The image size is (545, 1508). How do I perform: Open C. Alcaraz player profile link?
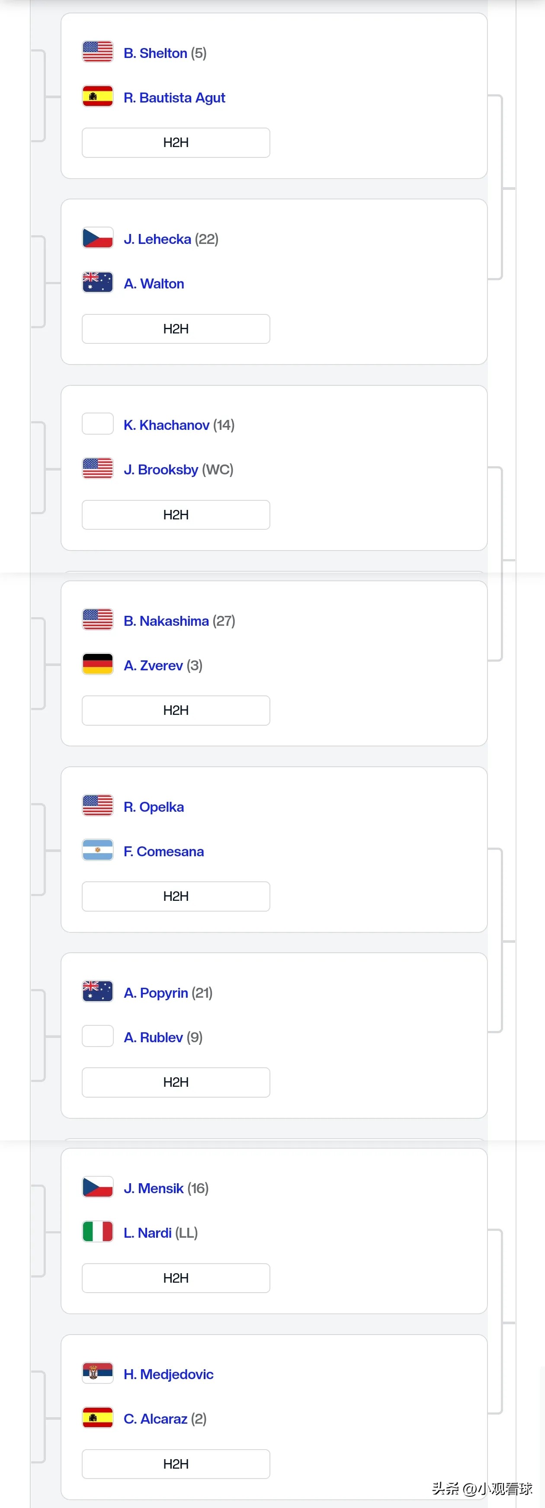pos(156,1419)
